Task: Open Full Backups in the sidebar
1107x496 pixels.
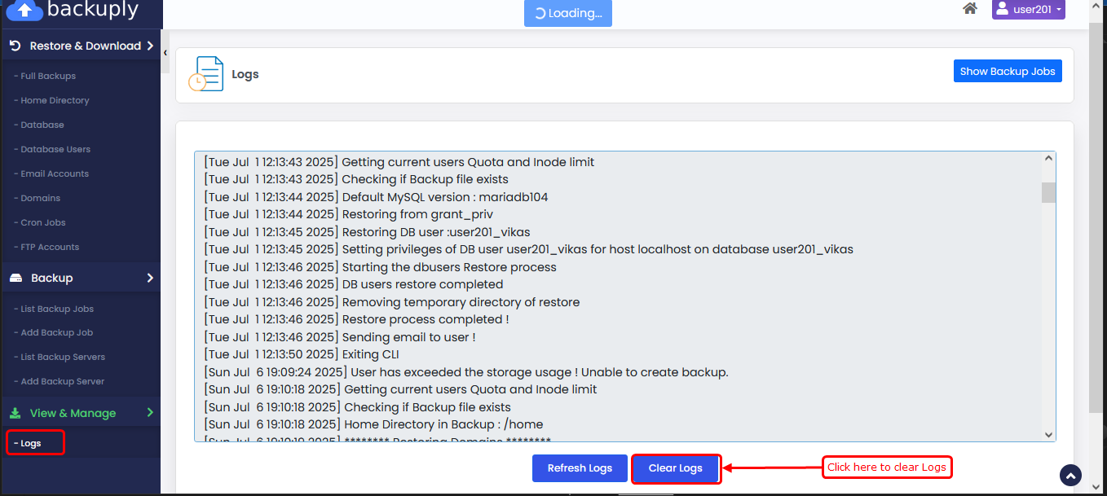Action: point(48,76)
